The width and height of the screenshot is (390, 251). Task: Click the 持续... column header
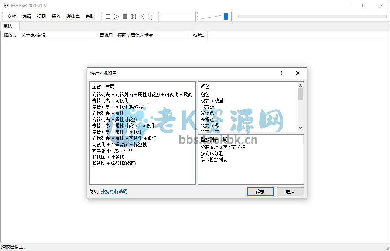pyautogui.click(x=198, y=35)
